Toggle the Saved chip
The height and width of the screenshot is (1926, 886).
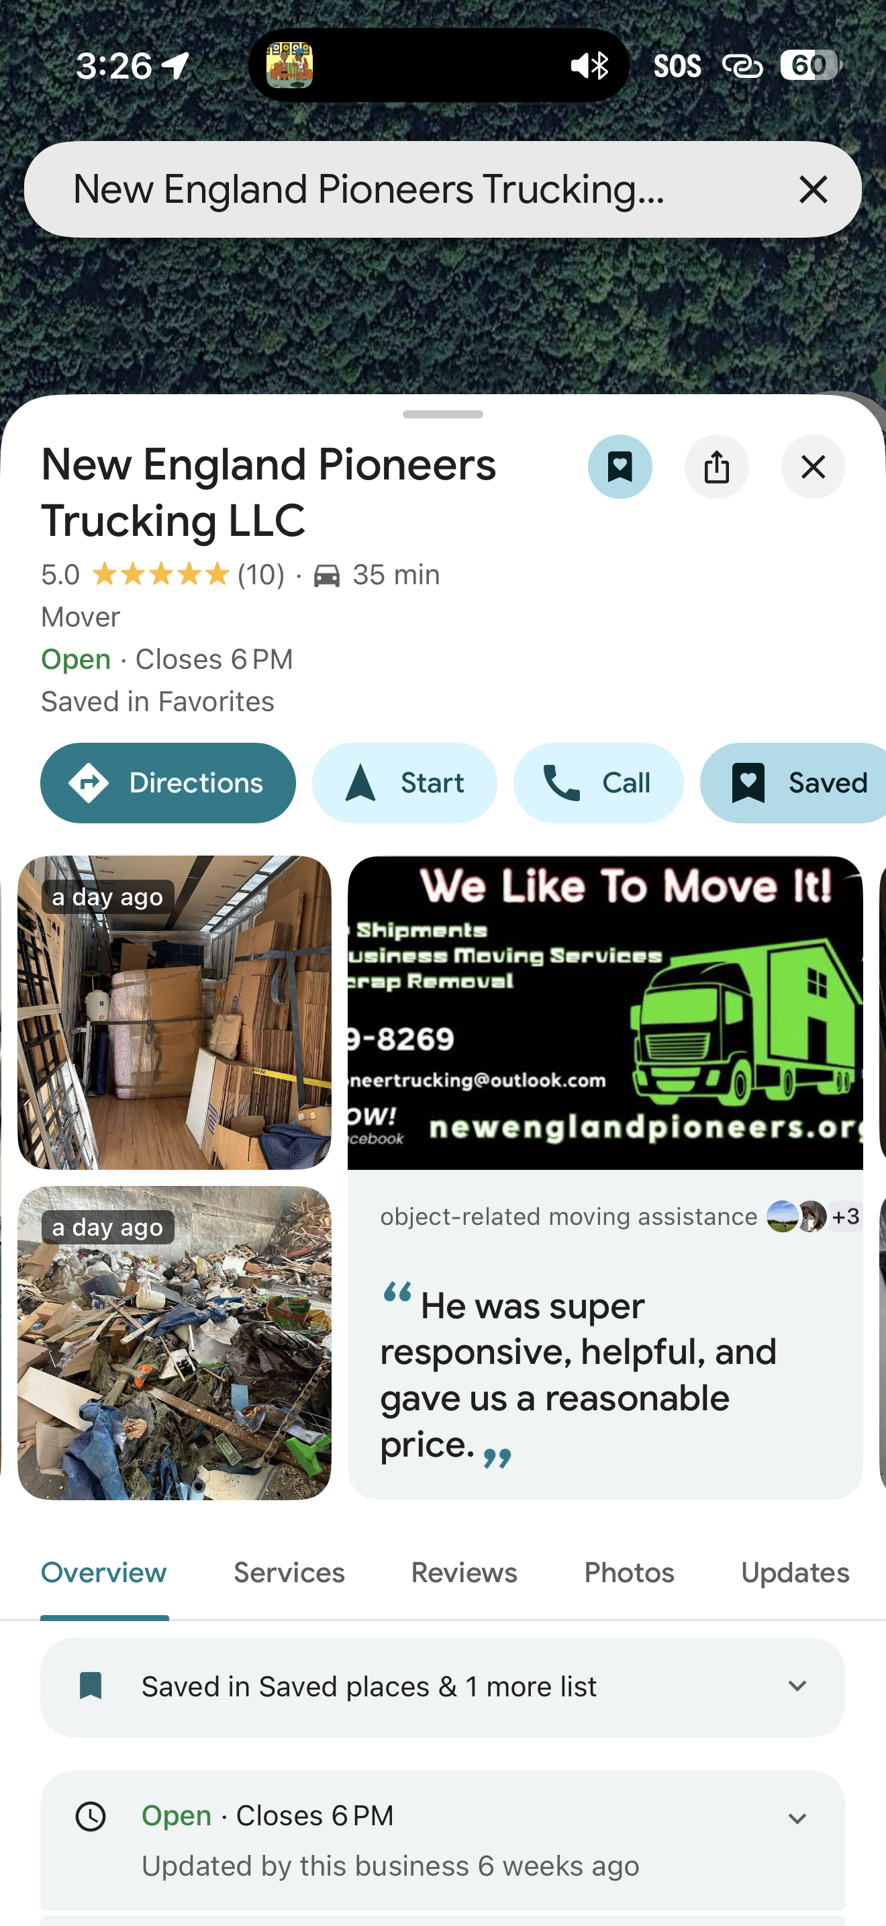click(793, 783)
